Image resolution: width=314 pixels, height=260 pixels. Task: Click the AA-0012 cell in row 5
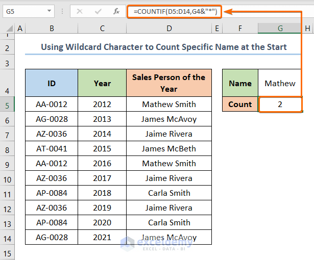click(52, 104)
